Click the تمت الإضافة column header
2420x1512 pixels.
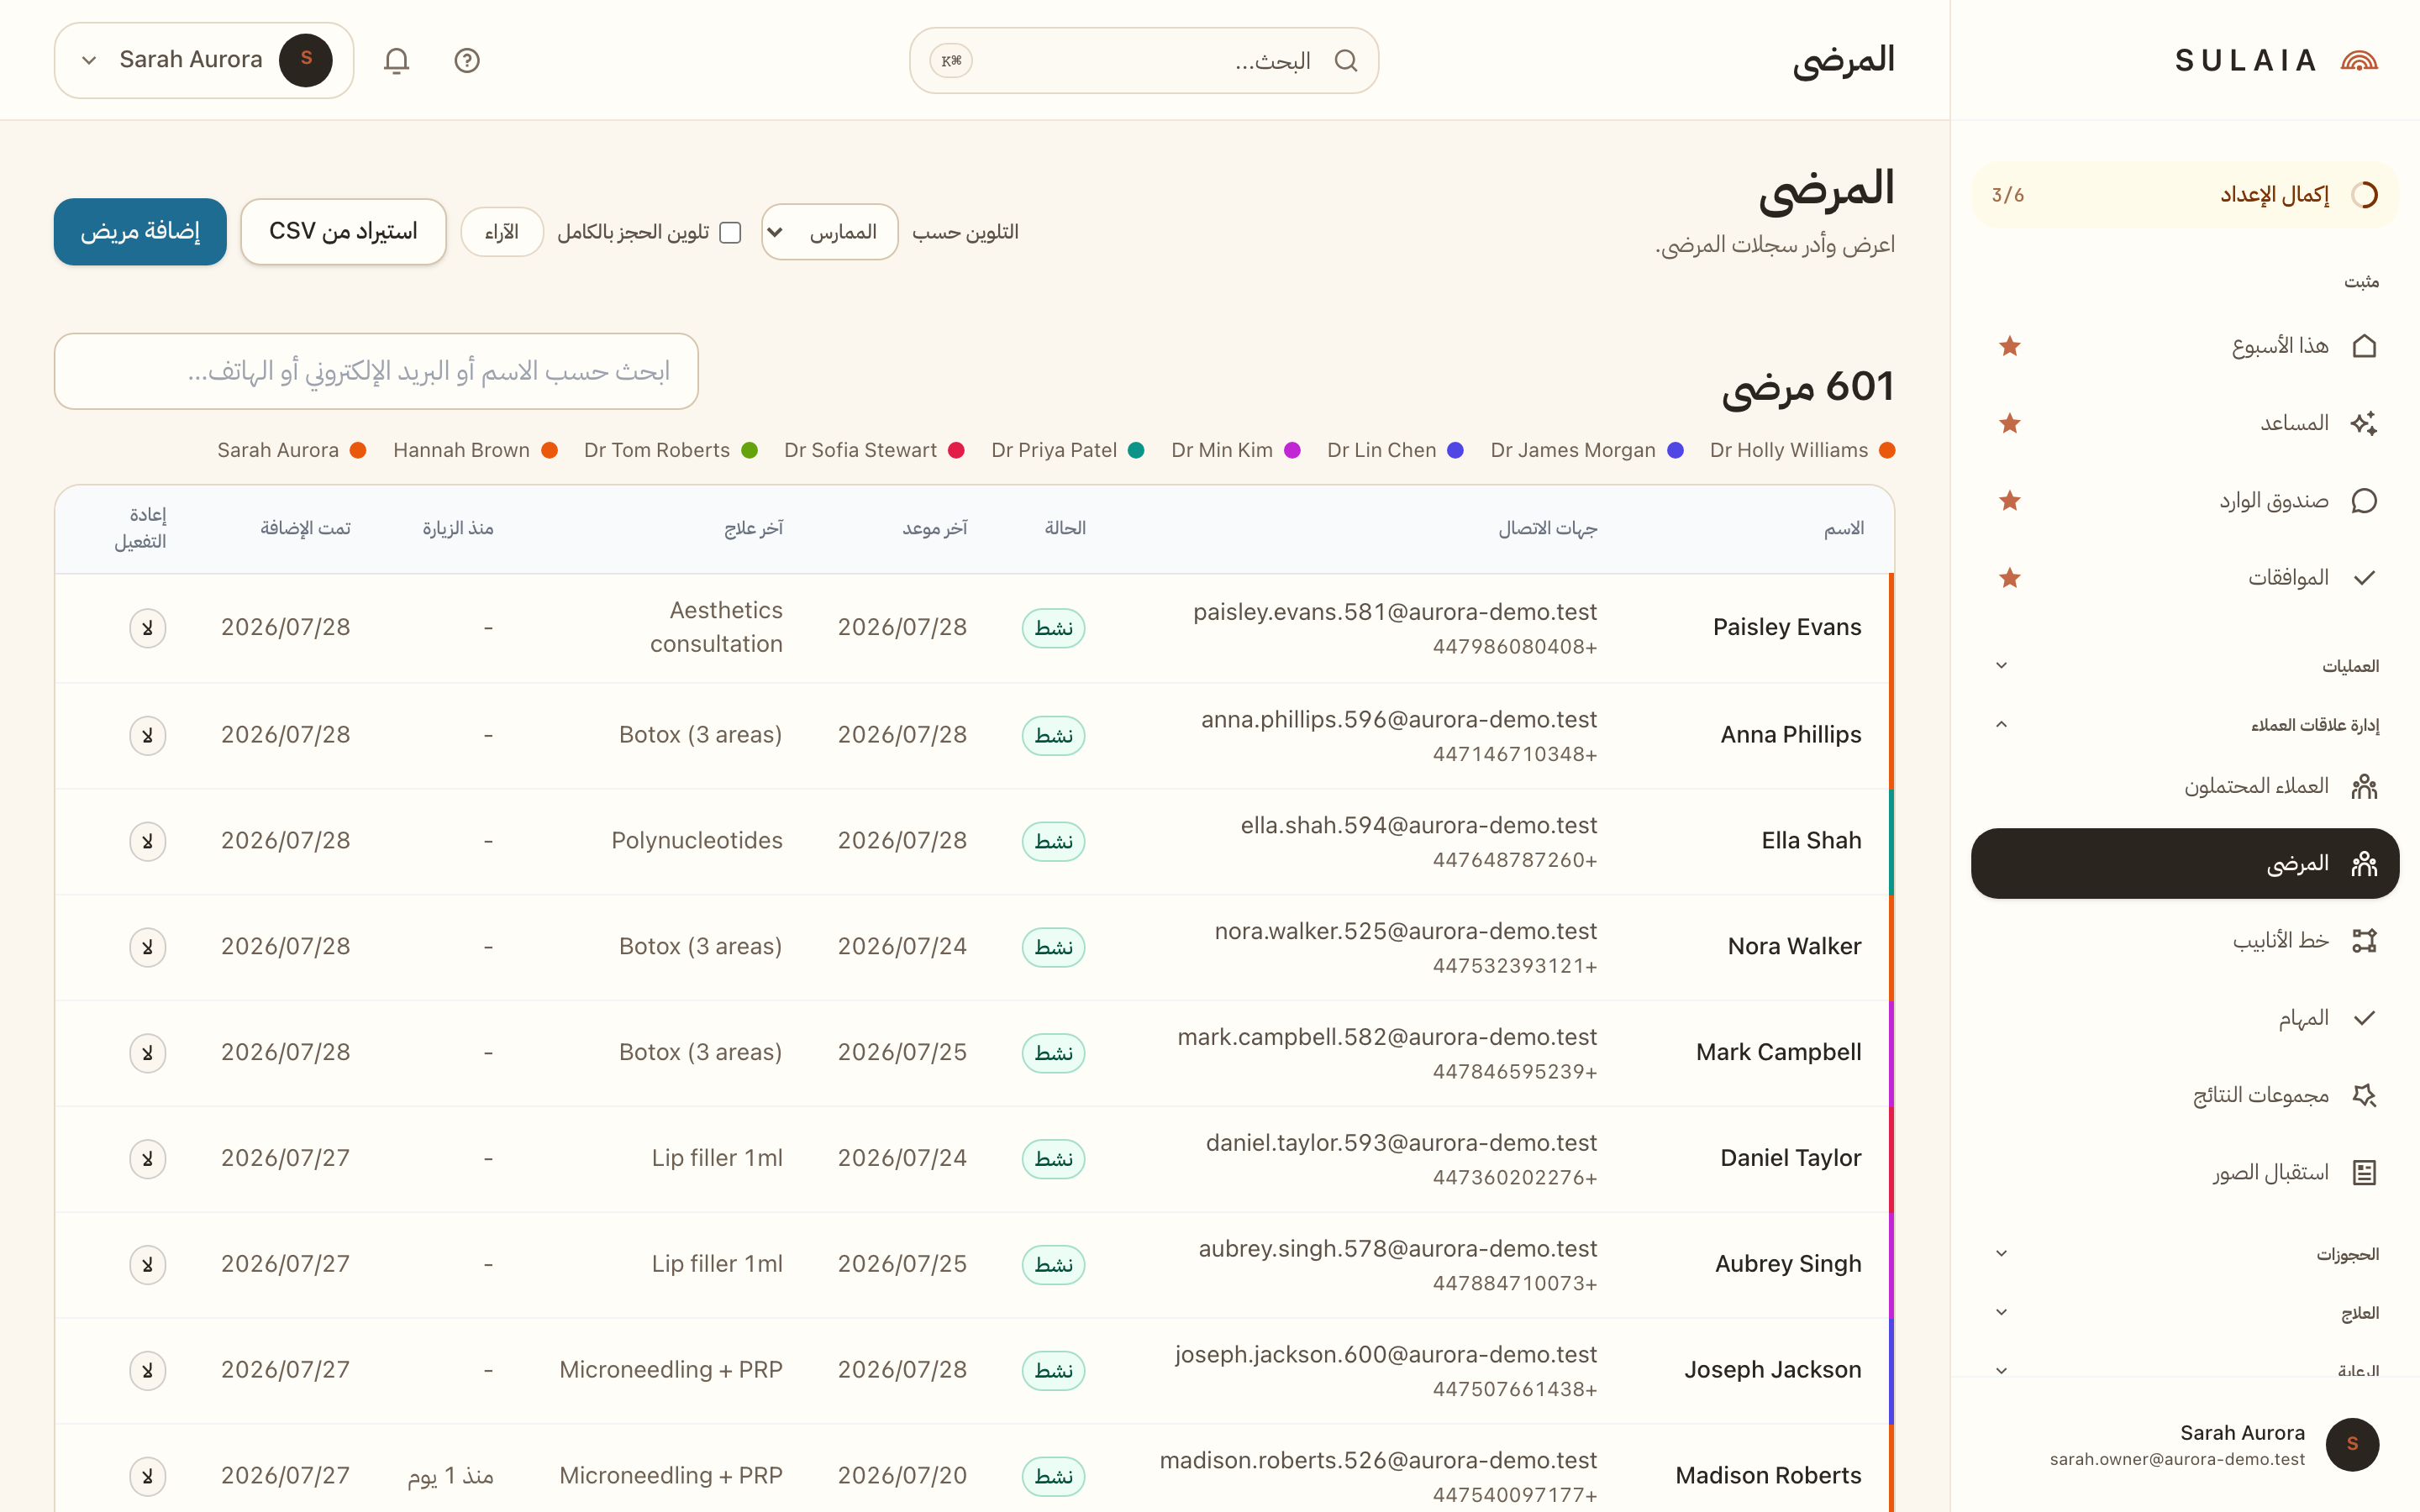[x=305, y=528]
